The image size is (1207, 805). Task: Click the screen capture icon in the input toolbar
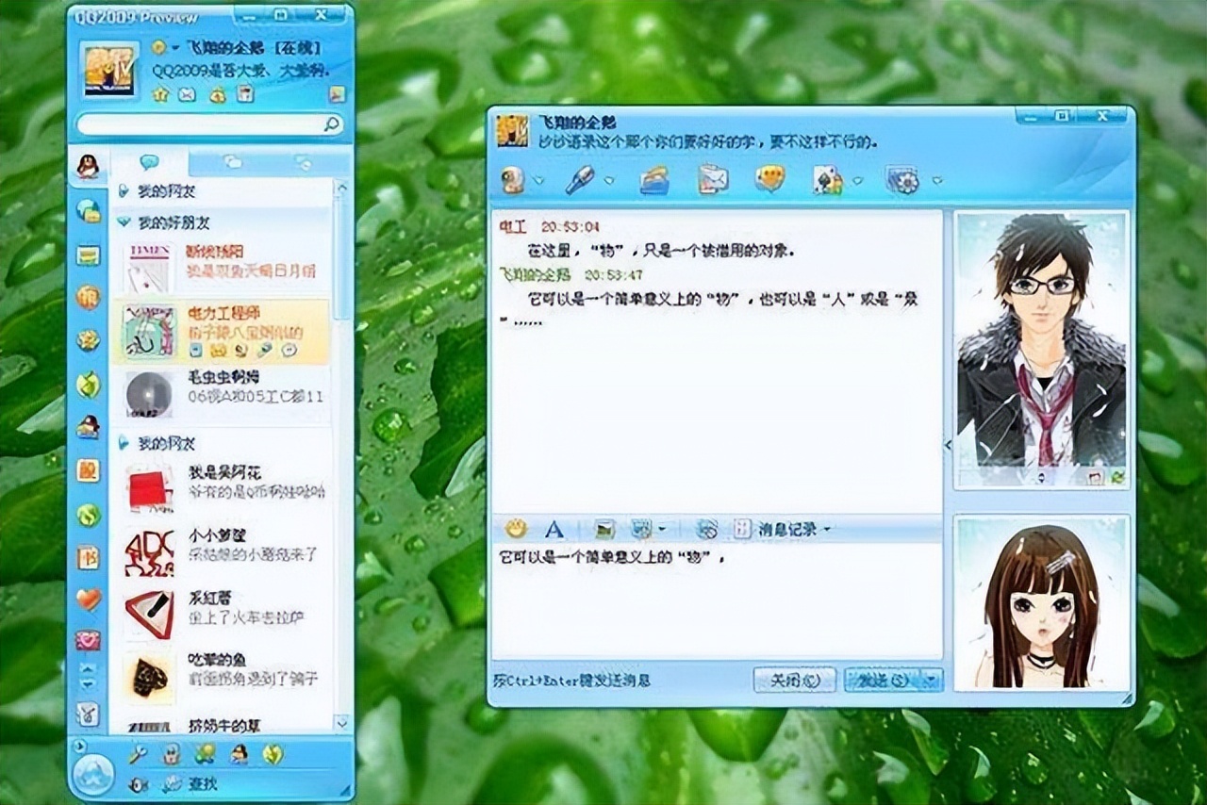(x=641, y=528)
